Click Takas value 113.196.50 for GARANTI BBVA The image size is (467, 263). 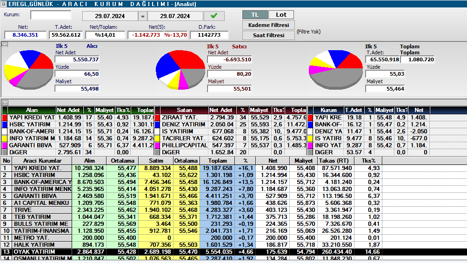click(x=336, y=196)
